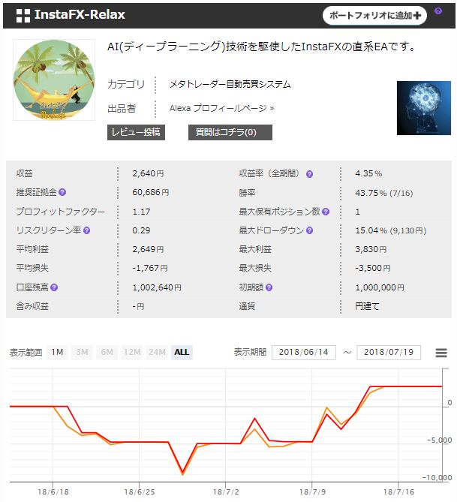Image resolution: width=457 pixels, height=502 pixels.
Task: Open help icon next to 収益率（全期間）
Action: coord(309,174)
